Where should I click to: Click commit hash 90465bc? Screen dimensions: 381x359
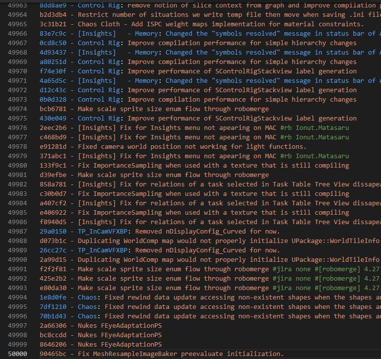tap(53, 354)
